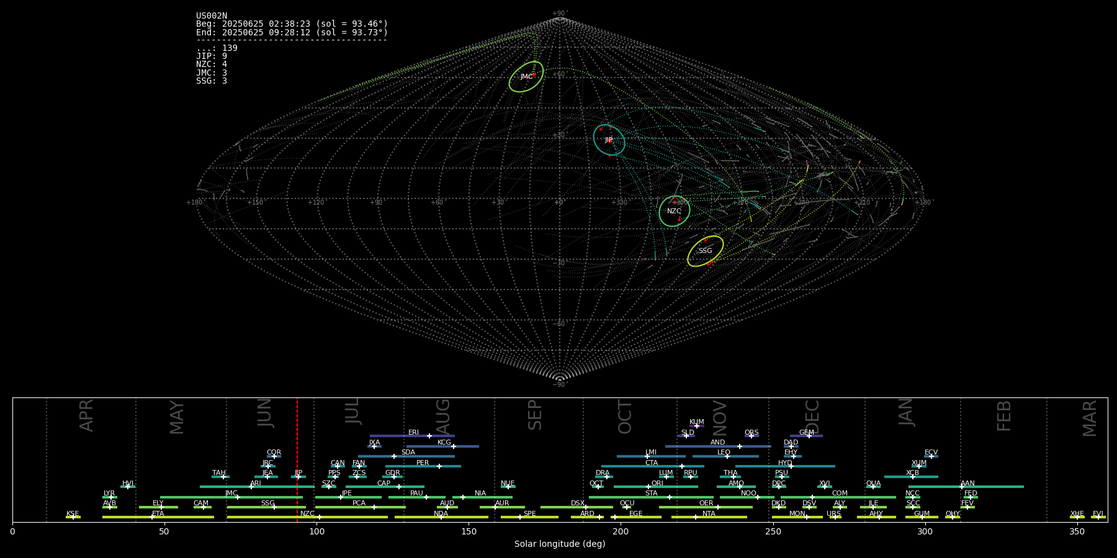Click the XHE shower label in timeline
The width and height of the screenshot is (1117, 558).
(x=1077, y=514)
